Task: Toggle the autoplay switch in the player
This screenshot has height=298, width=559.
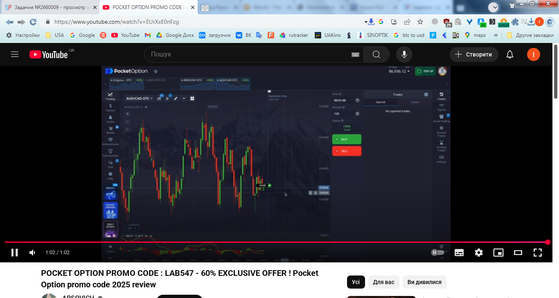Action: click(437, 253)
